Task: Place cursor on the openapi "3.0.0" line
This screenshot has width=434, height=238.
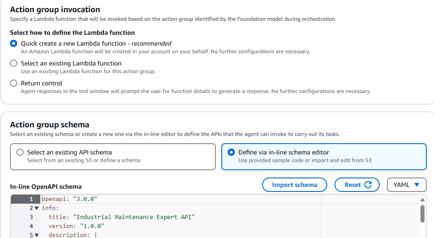Action: (69, 199)
